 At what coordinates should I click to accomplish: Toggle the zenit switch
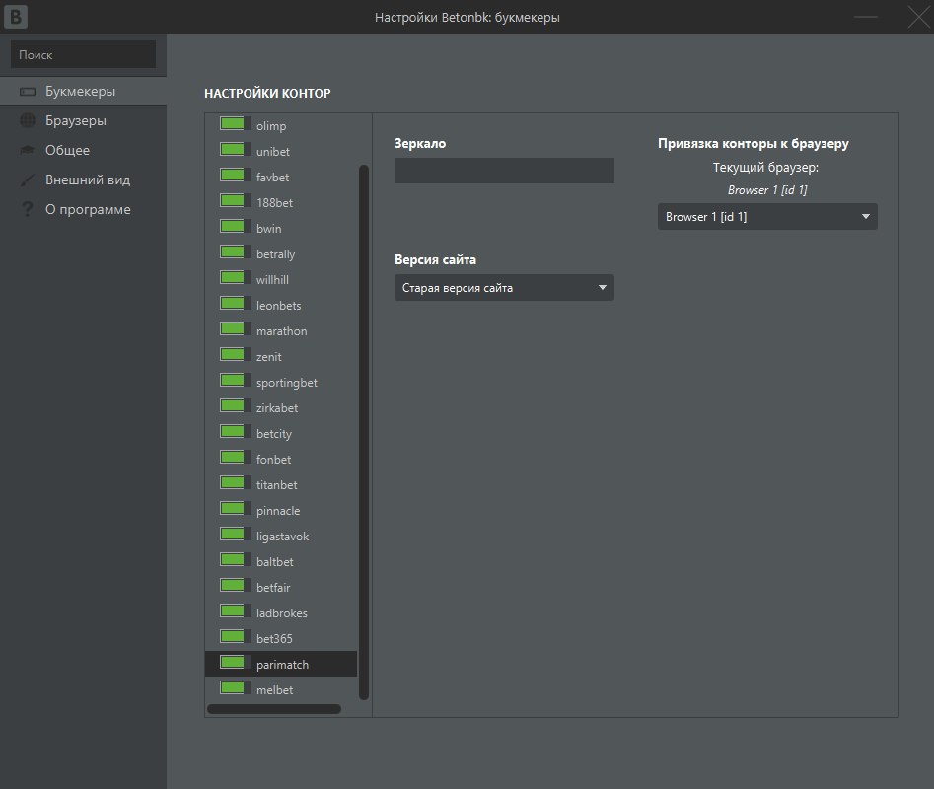[x=235, y=354]
